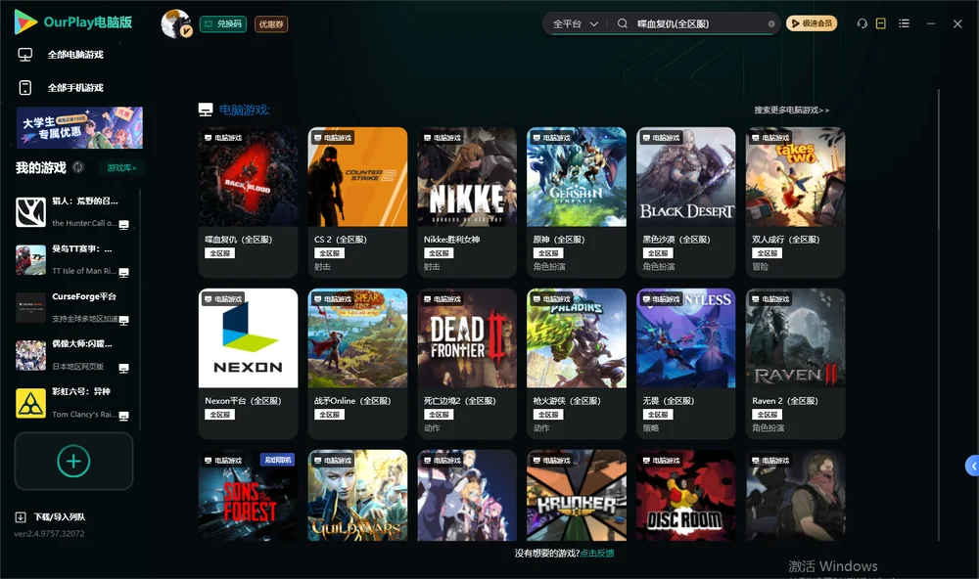Select the It Takes Two cover
Viewport: 979px width, 579px height.
795,177
